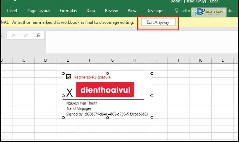
Task: Click the formula bar Enter checkmark icon
Action: [26, 35]
